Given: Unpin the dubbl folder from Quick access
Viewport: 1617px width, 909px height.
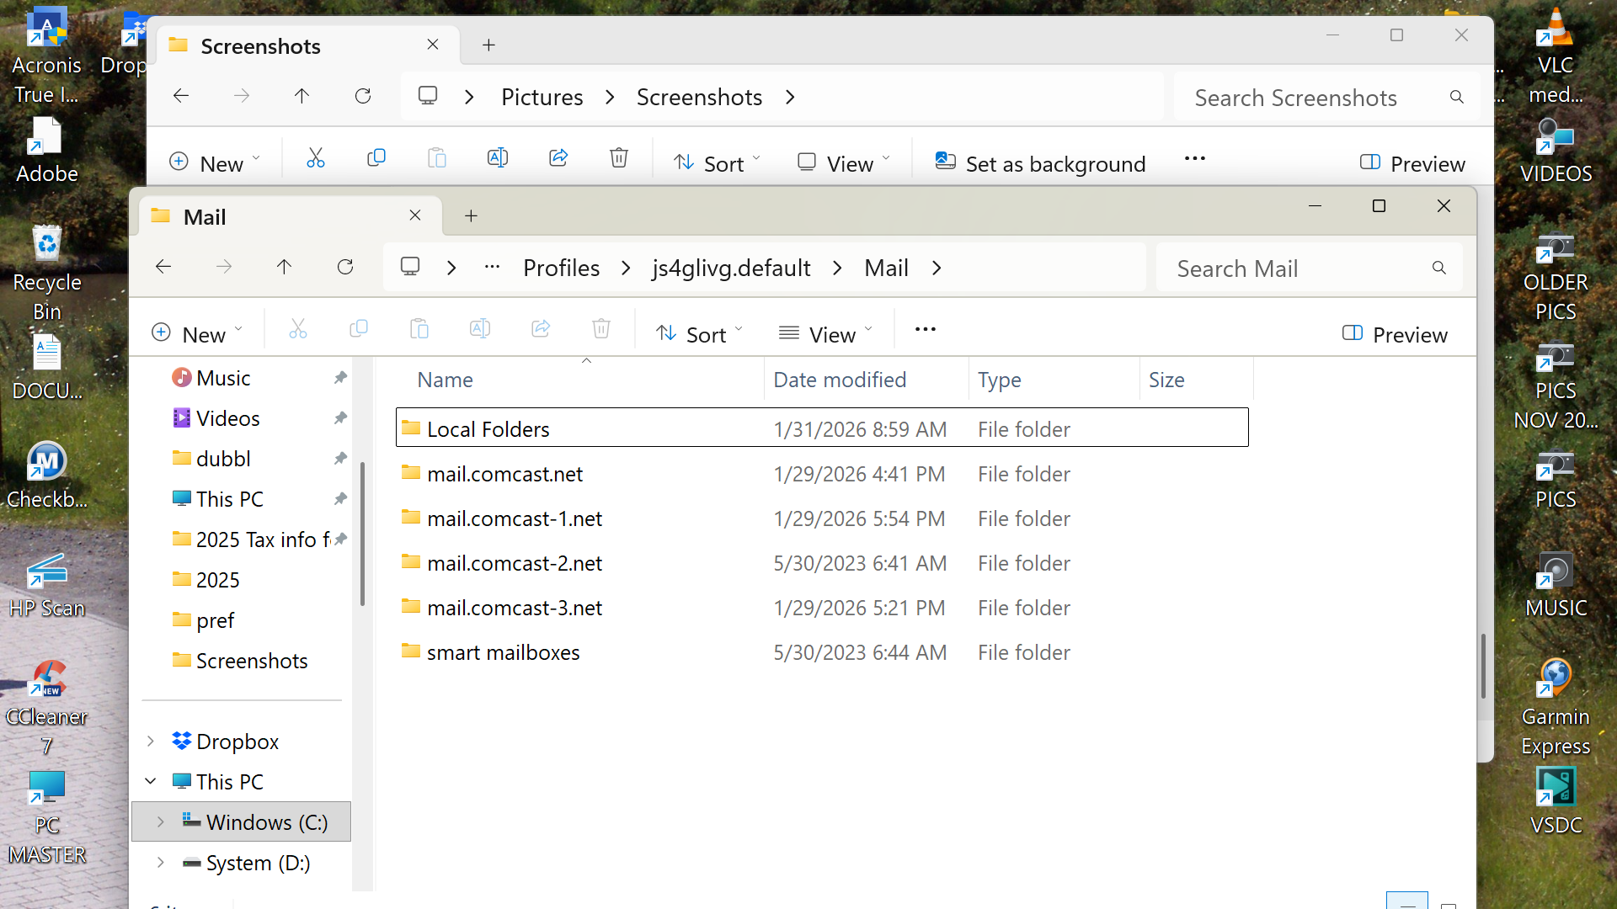Looking at the screenshot, I should [x=340, y=459].
